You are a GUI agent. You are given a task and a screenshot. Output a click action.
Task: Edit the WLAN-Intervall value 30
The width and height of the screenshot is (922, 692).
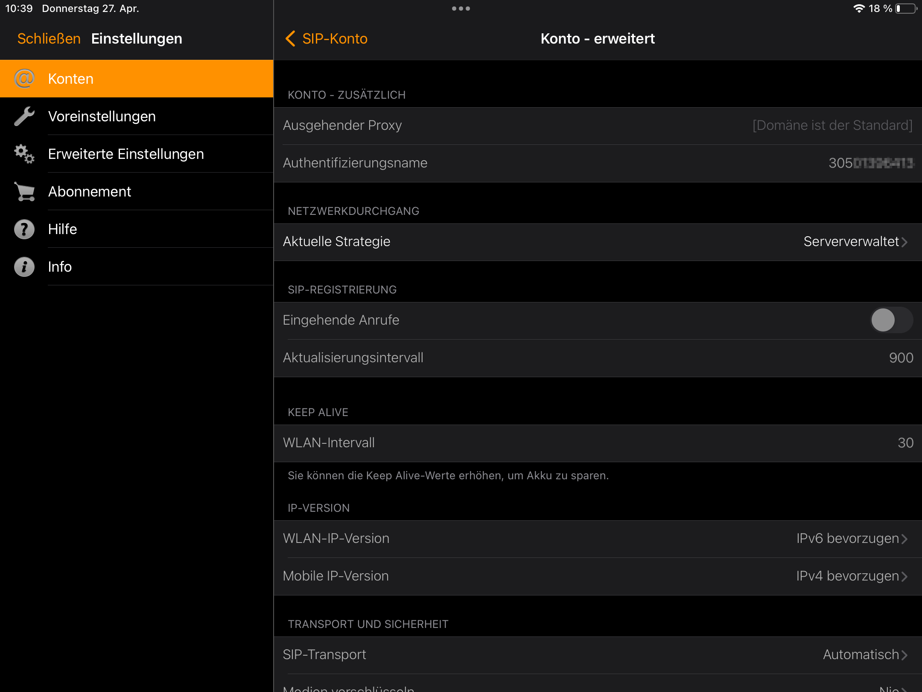click(x=905, y=443)
